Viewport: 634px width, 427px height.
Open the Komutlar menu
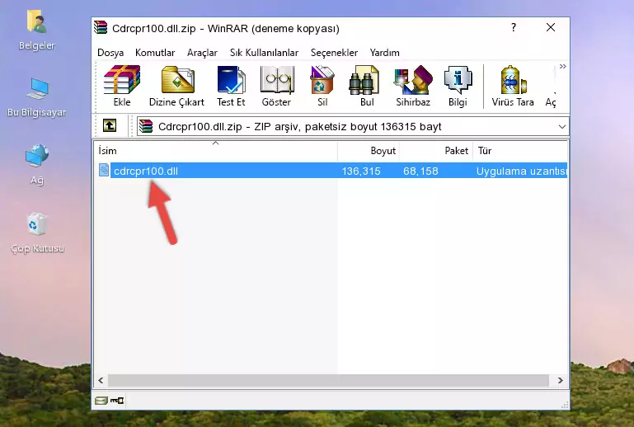[x=155, y=53]
